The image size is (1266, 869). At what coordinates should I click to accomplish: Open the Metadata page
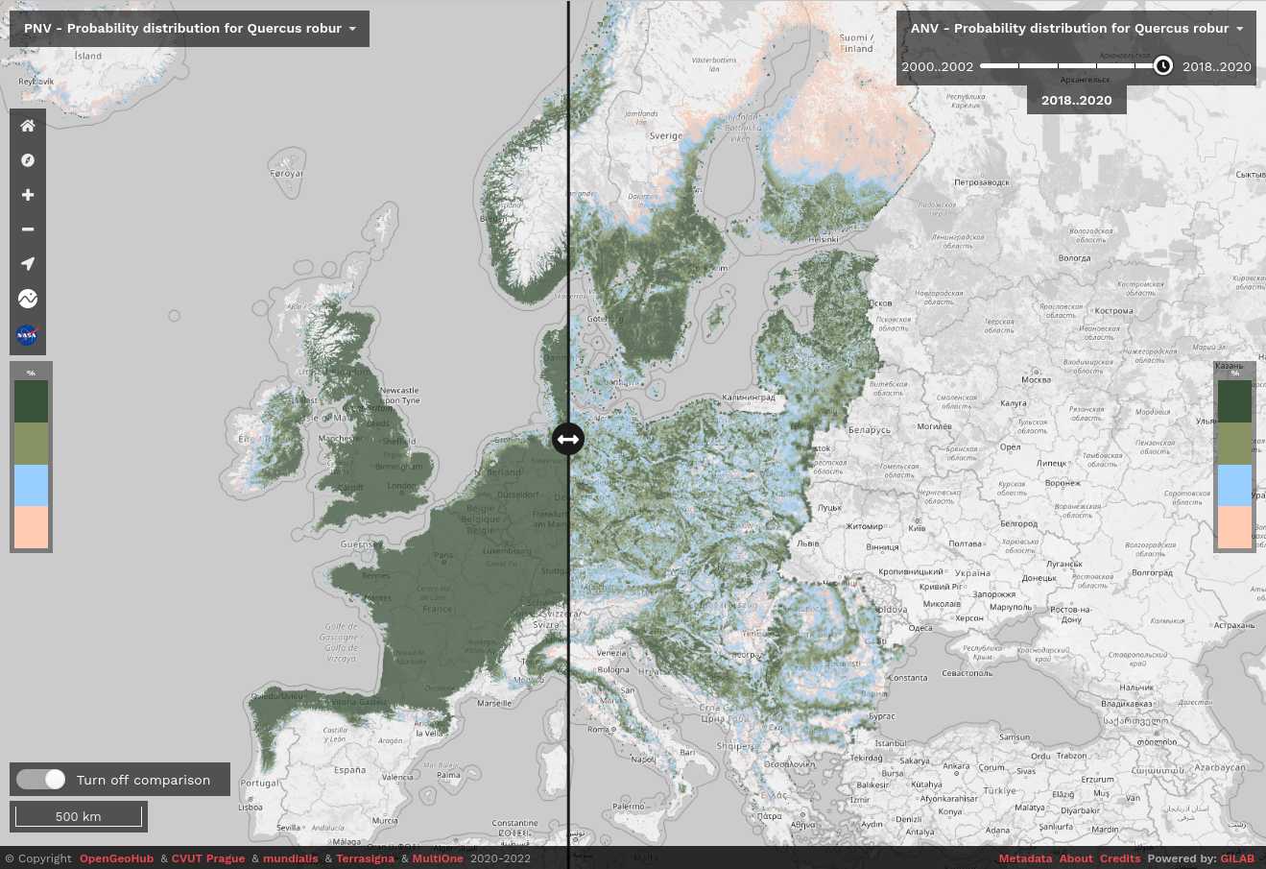tap(1025, 858)
